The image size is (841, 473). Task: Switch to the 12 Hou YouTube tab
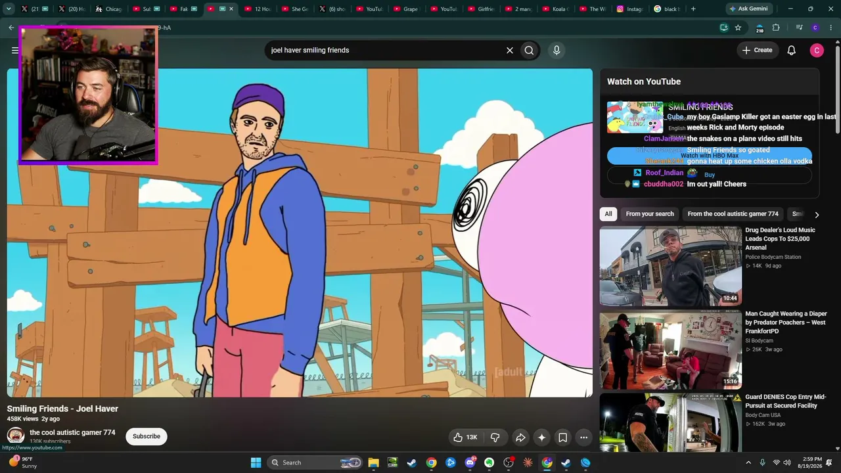coord(256,9)
